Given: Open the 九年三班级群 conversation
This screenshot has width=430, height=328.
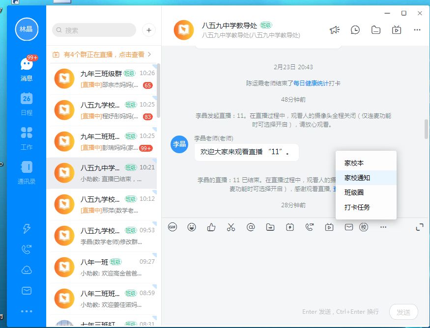Looking at the screenshot, I should point(103,79).
